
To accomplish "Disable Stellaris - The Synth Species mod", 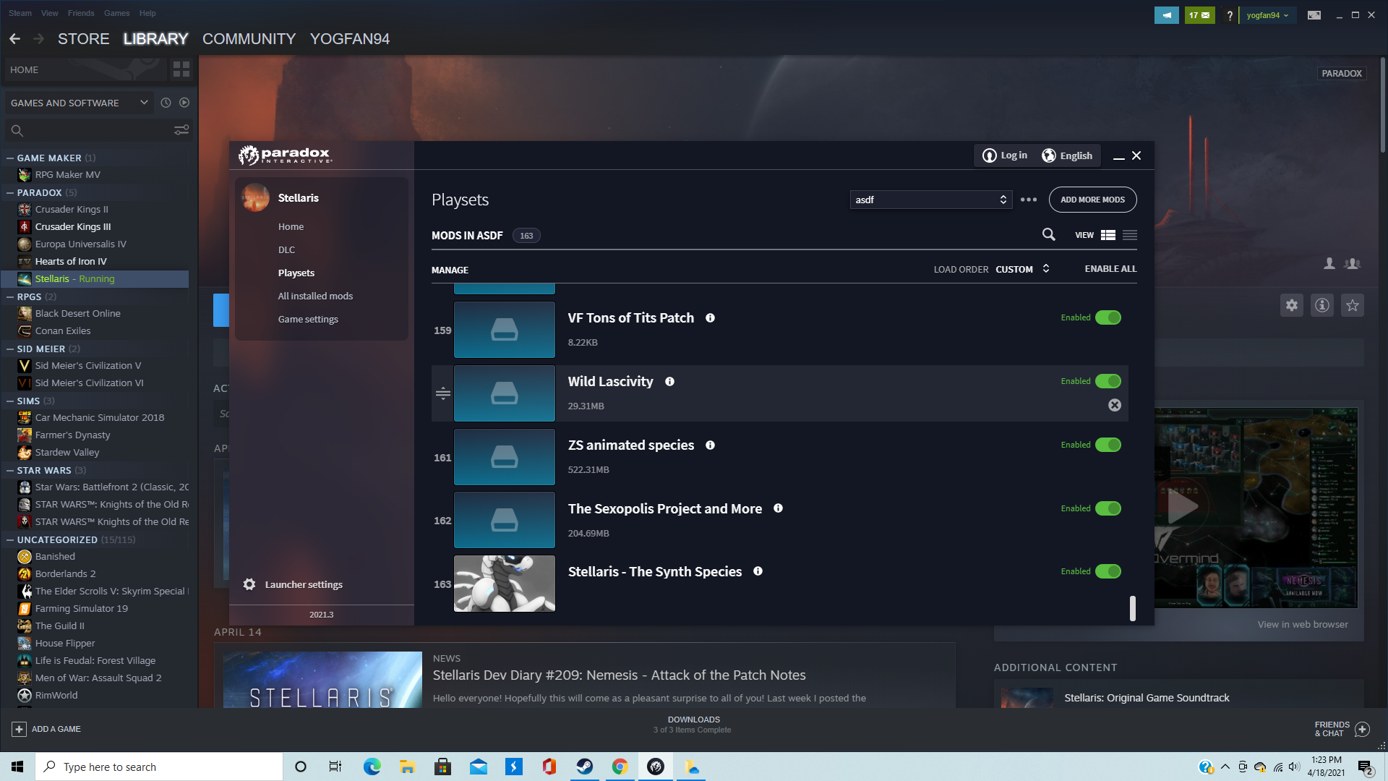I will (1108, 571).
